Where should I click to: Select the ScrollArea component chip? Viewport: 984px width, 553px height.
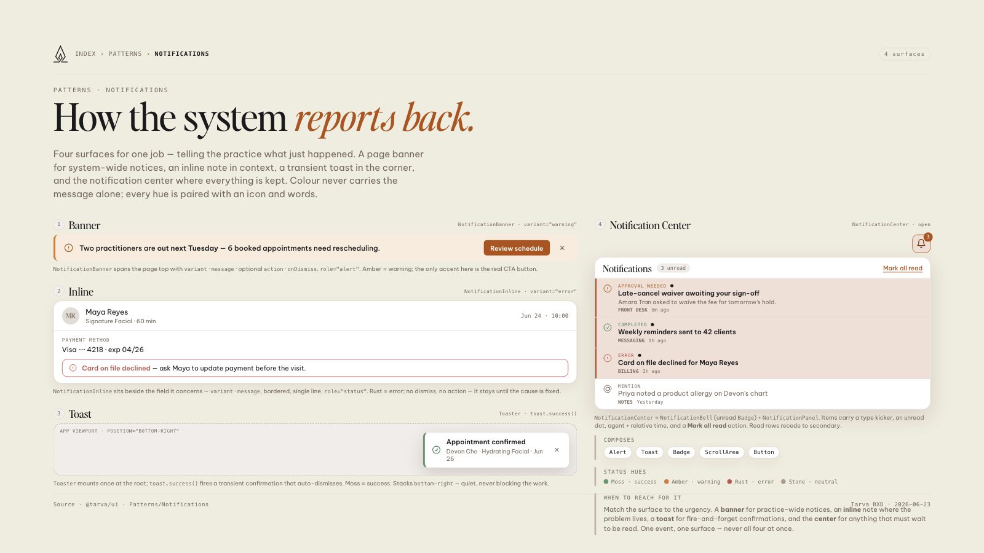tap(721, 452)
